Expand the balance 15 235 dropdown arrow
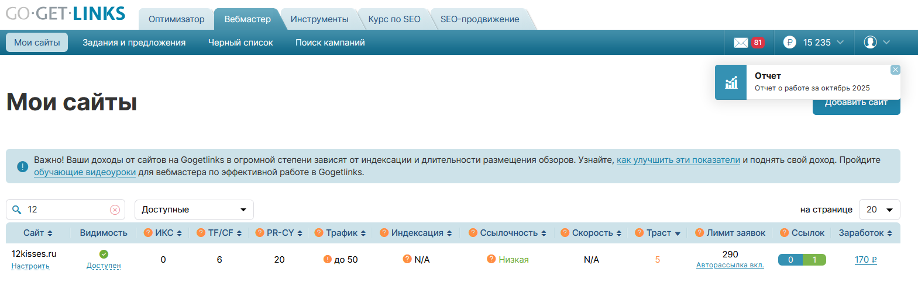Screen dimensions: 918x286 coord(840,42)
